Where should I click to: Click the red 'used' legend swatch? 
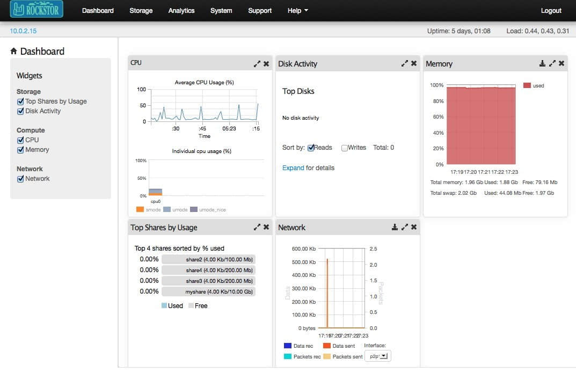527,85
